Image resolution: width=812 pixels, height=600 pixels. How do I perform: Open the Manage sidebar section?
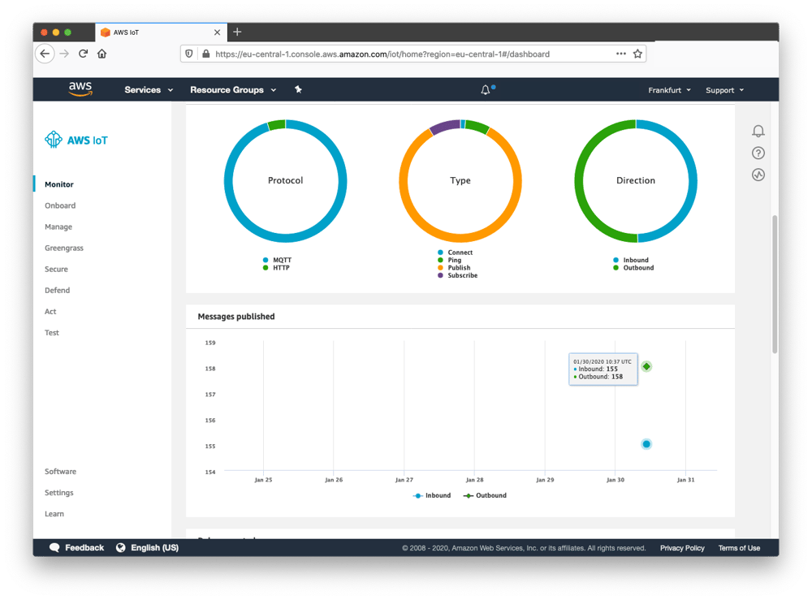[58, 227]
